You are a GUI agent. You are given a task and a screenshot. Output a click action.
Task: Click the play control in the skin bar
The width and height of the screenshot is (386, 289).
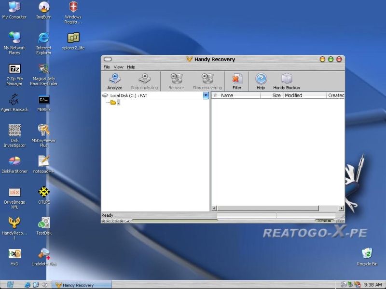tap(117, 221)
